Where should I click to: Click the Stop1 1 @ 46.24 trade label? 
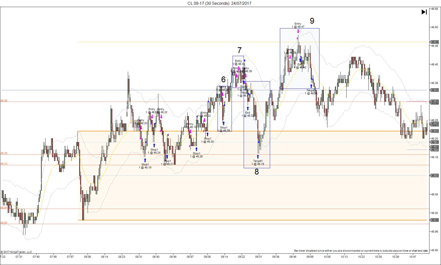coord(154,151)
